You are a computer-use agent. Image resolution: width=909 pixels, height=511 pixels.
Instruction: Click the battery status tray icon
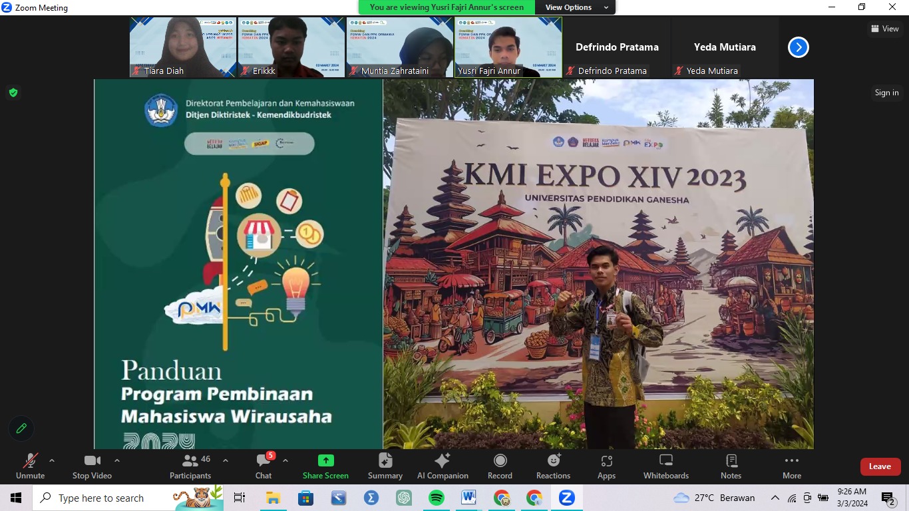[x=824, y=498]
